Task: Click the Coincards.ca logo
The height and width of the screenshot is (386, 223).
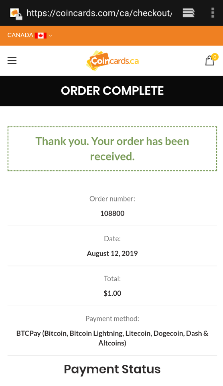Action: tap(112, 61)
